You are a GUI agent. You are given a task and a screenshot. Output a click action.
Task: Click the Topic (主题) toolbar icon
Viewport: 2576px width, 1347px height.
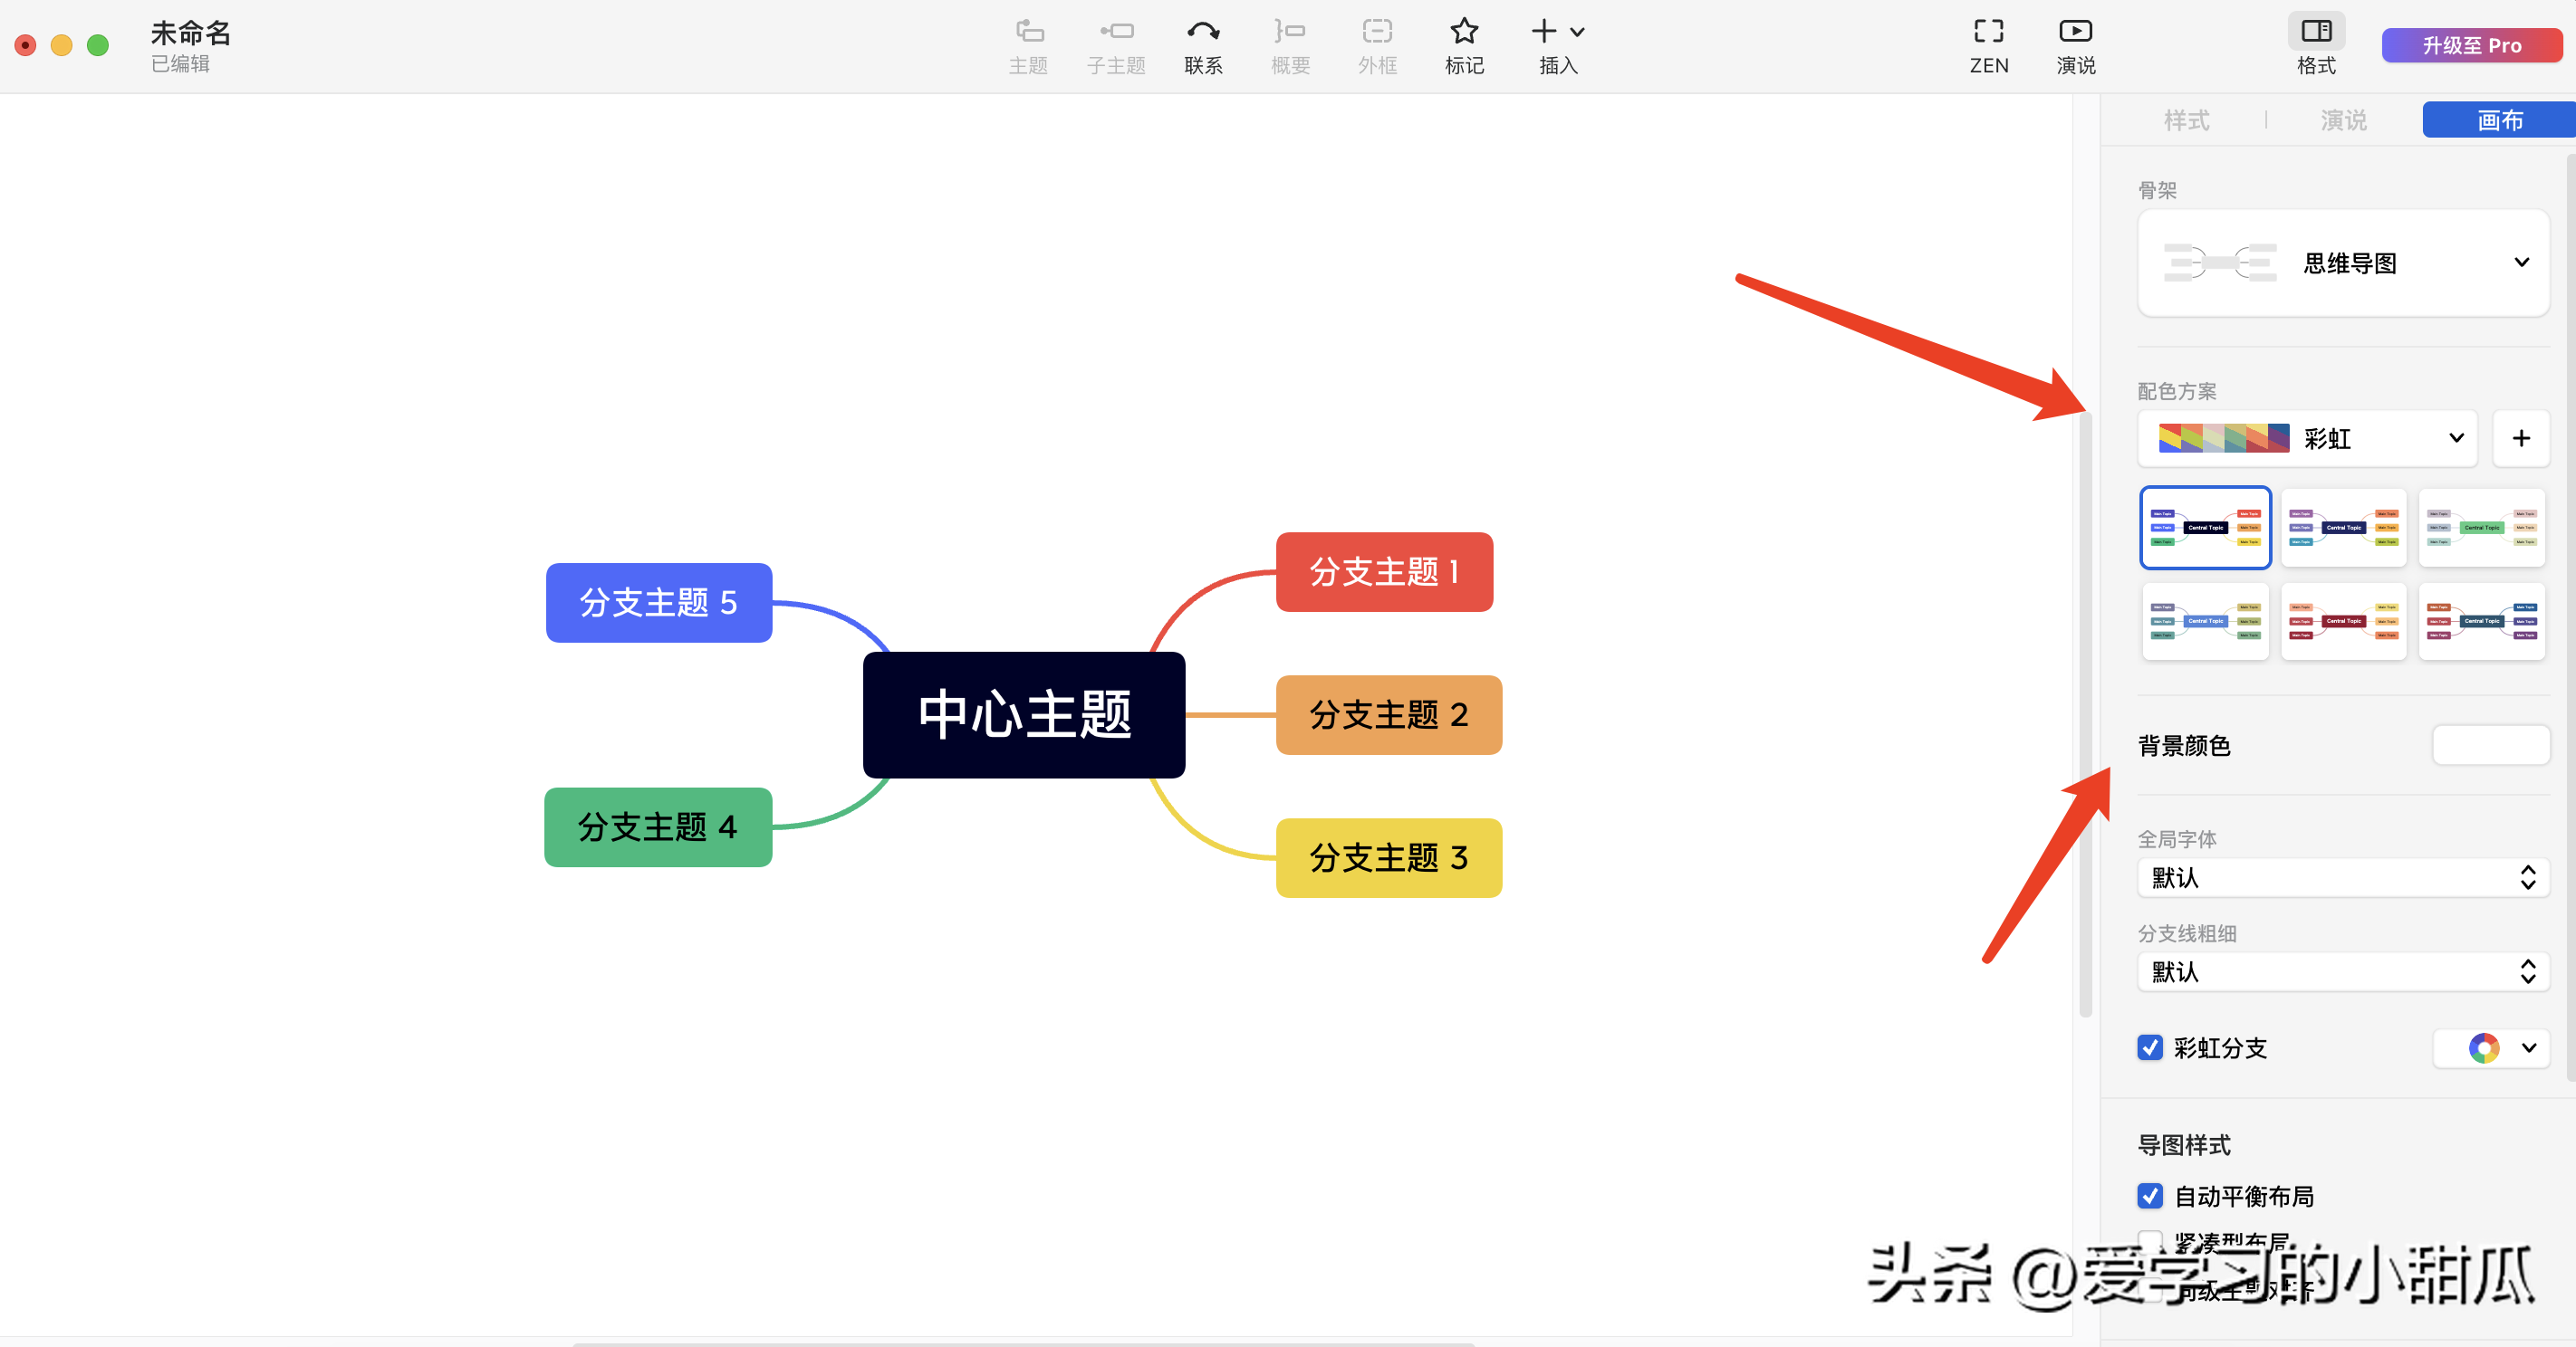click(1028, 46)
